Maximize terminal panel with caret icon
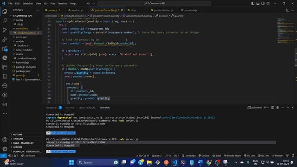Viewport: 297px width, 167px height. tap(288, 108)
